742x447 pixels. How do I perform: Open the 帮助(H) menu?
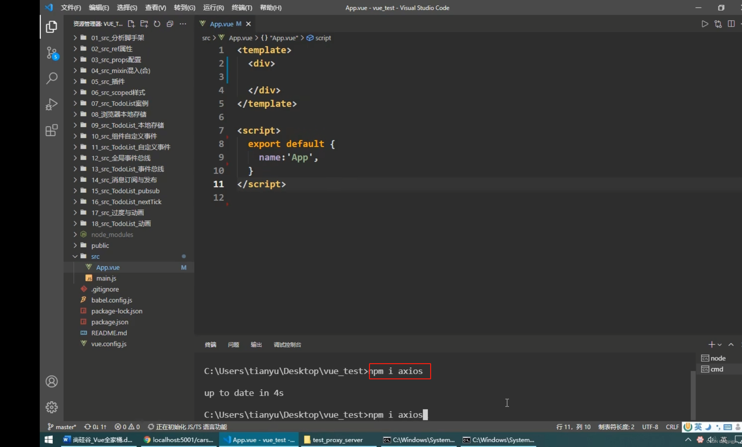[271, 8]
